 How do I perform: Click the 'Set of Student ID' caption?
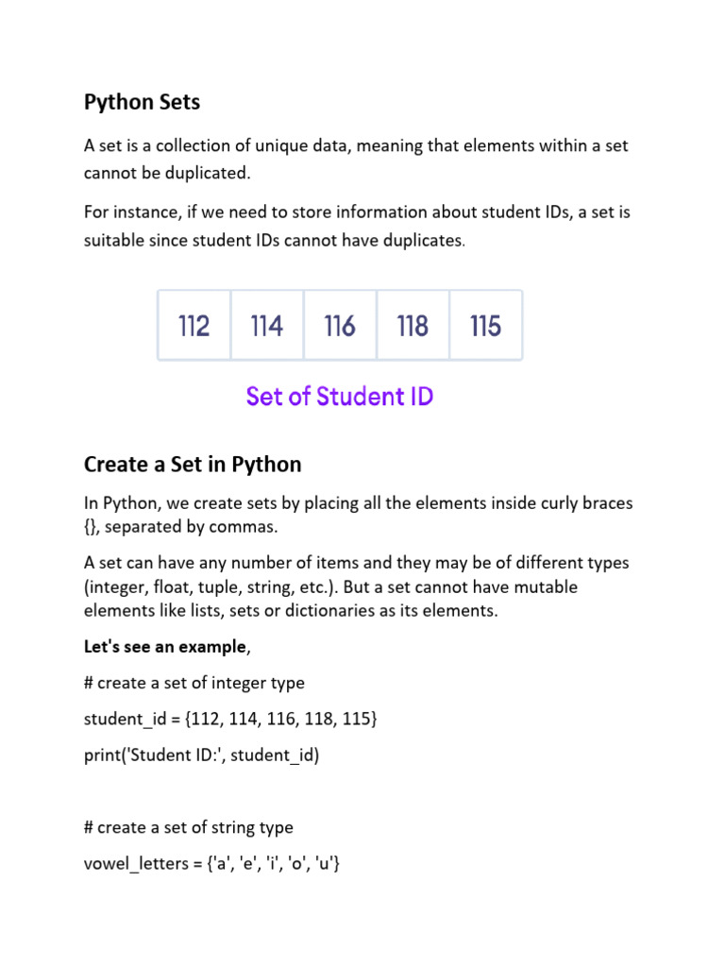click(x=340, y=396)
